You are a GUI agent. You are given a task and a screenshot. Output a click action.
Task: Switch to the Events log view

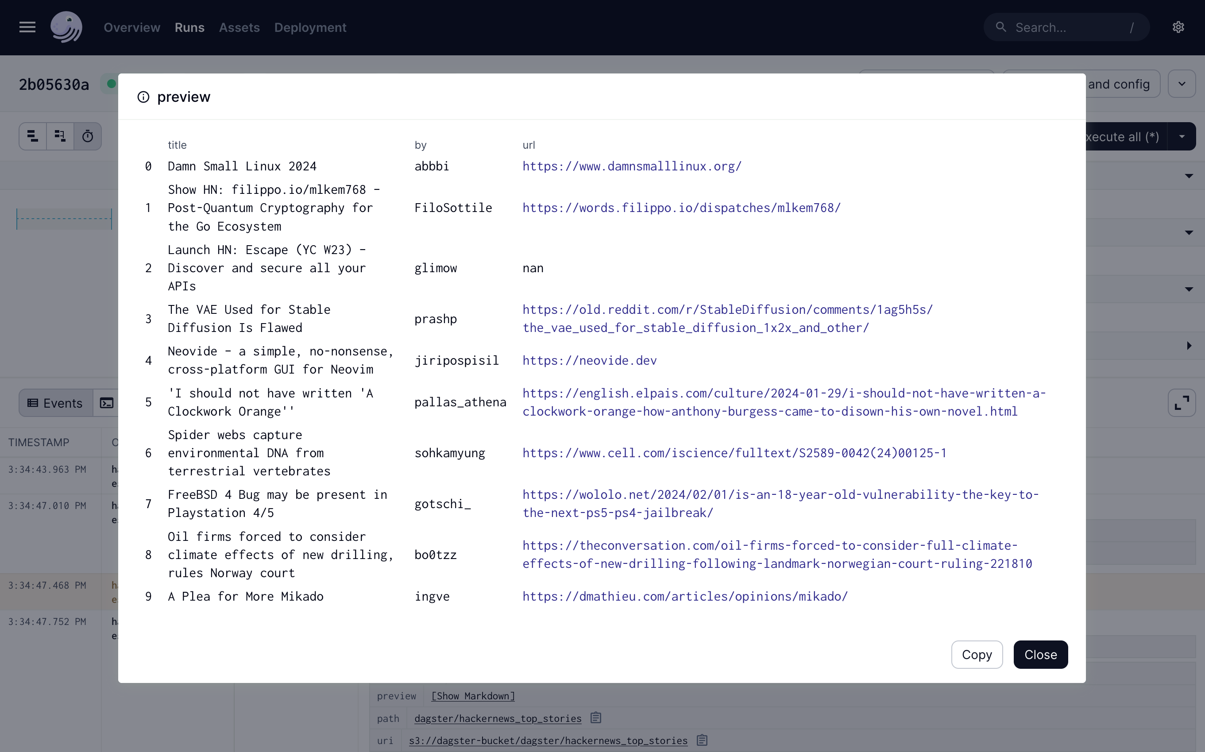point(55,403)
